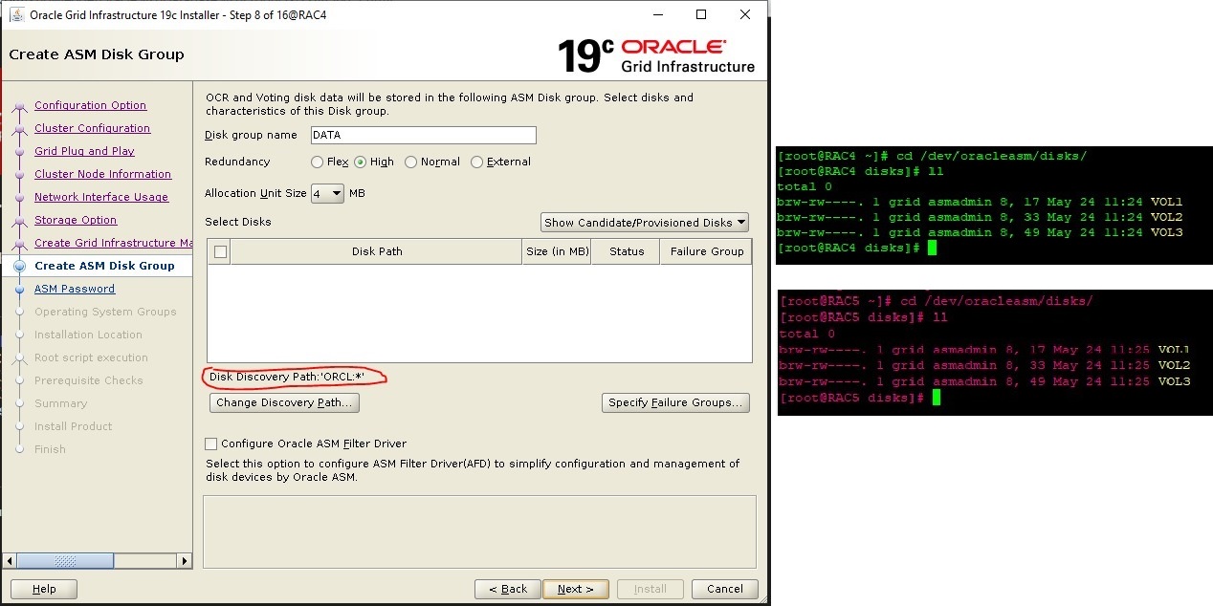This screenshot has height=606, width=1213.
Task: Open Storage Option step
Action: coord(76,220)
